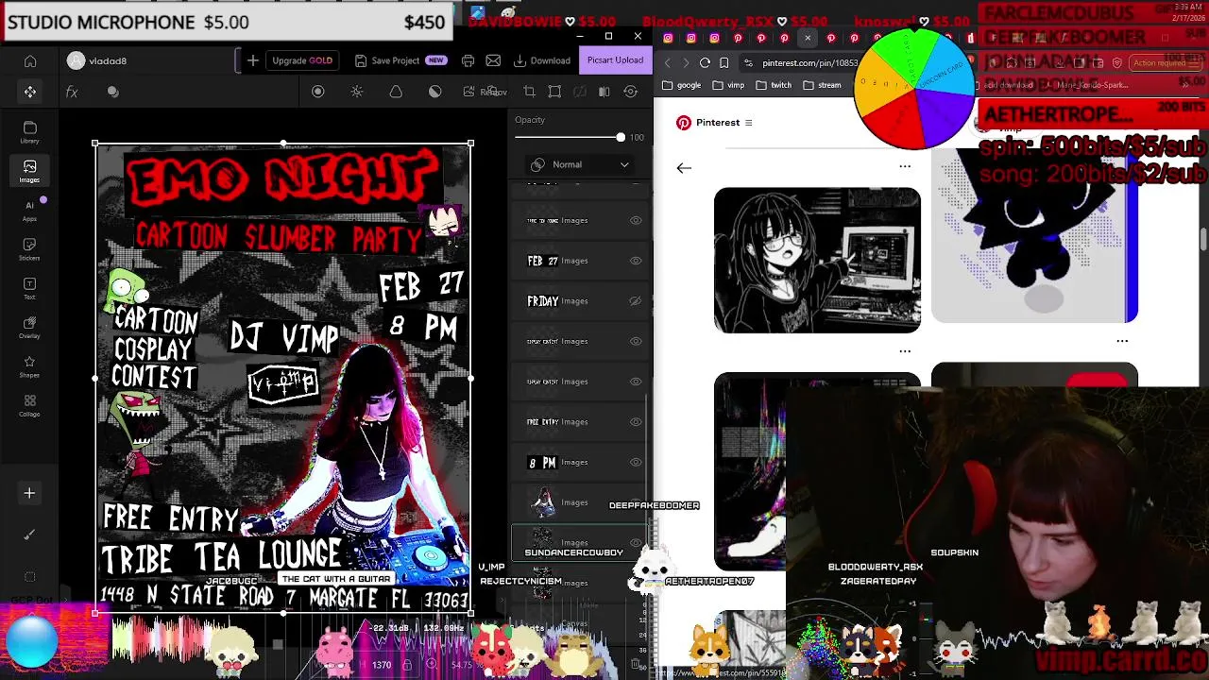Click the transform frame icon next to Crop
The height and width of the screenshot is (680, 1209).
(554, 92)
